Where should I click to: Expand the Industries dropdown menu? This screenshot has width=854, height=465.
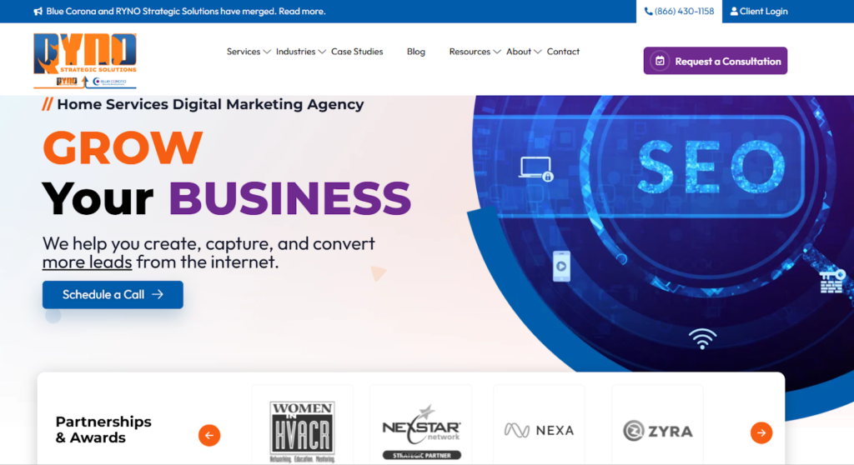coord(300,52)
